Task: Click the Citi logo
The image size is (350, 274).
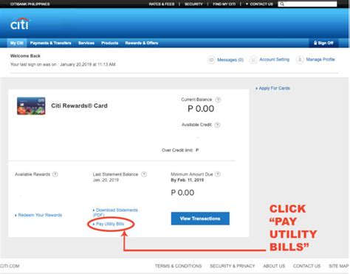Action: click(19, 24)
